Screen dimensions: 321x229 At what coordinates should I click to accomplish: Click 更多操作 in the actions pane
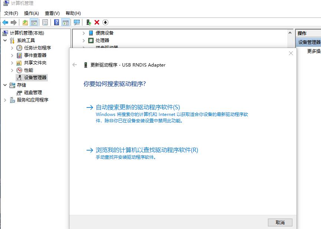pos(314,51)
